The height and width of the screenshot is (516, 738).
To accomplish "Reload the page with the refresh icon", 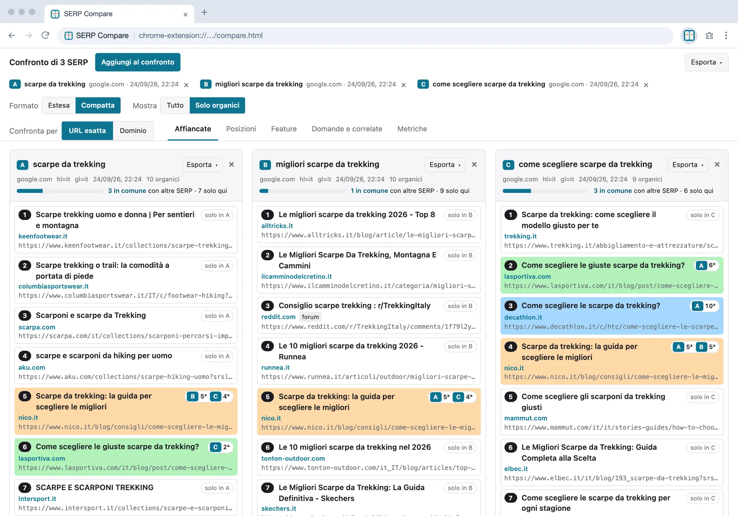I will tap(45, 35).
